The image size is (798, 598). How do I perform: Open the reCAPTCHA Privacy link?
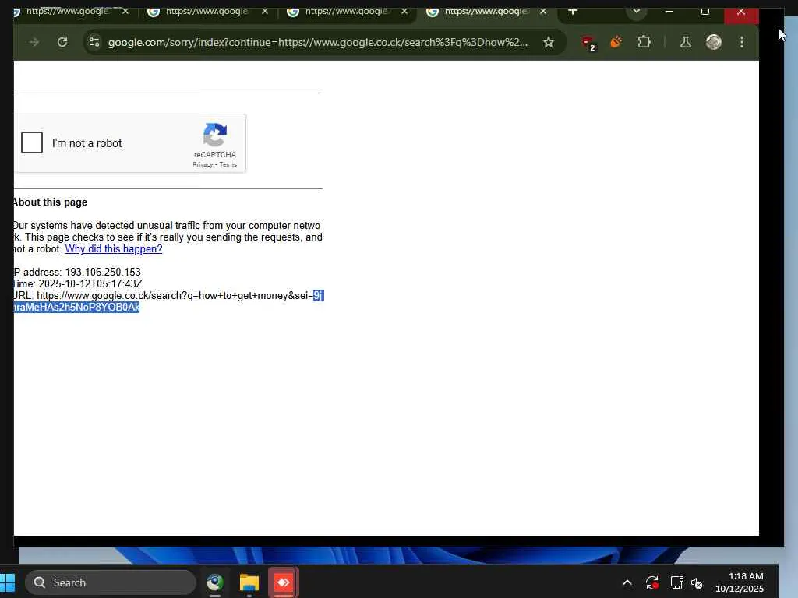click(203, 164)
